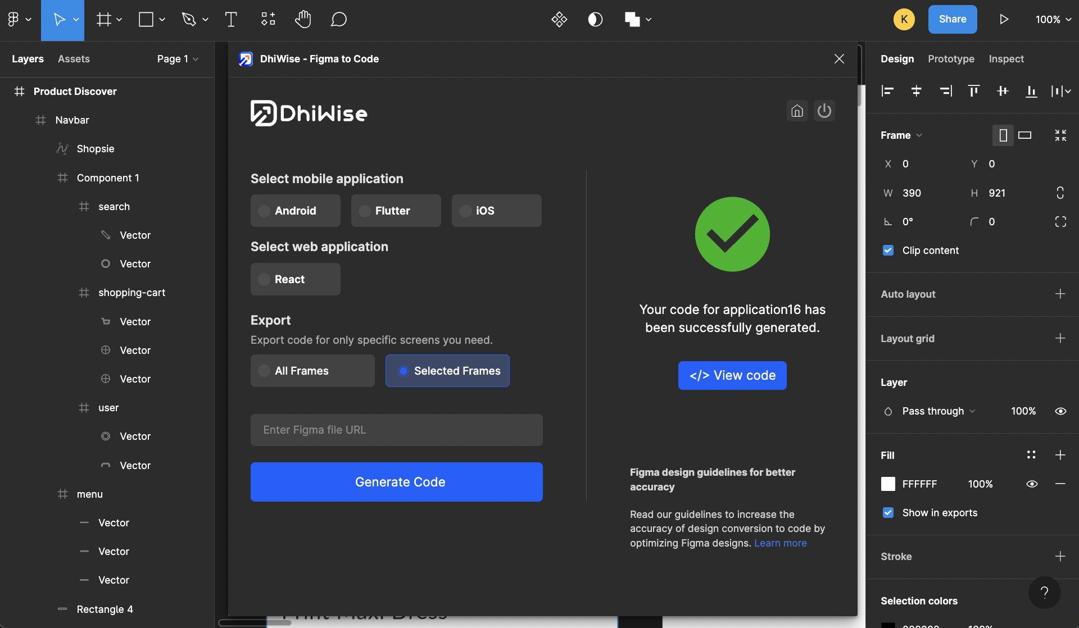This screenshot has height=628, width=1079.
Task: Select the Move tool
Action: tap(58, 20)
